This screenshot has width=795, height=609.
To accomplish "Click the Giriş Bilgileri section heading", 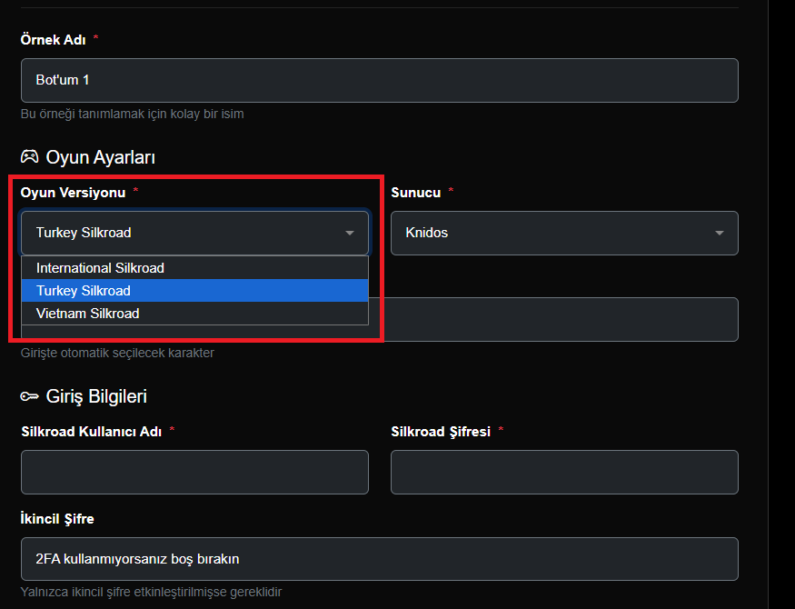I will 95,396.
